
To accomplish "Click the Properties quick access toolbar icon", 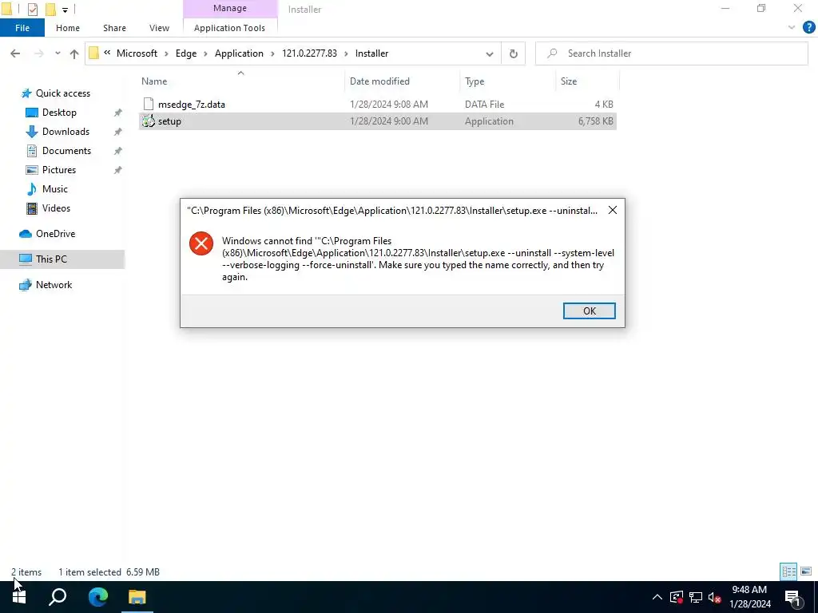I will point(32,9).
